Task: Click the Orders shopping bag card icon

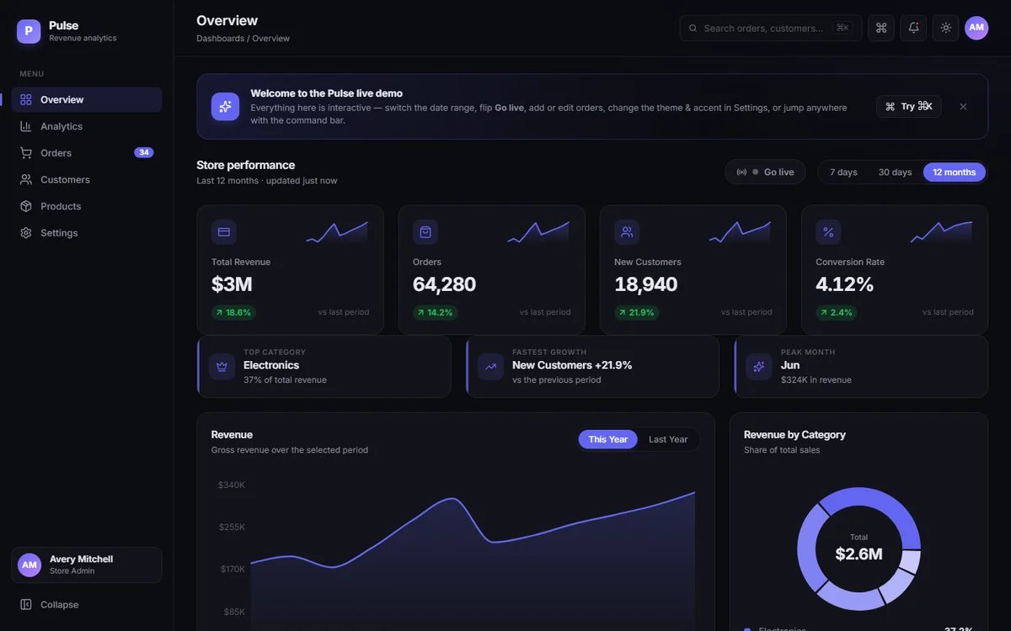Action: [x=425, y=232]
